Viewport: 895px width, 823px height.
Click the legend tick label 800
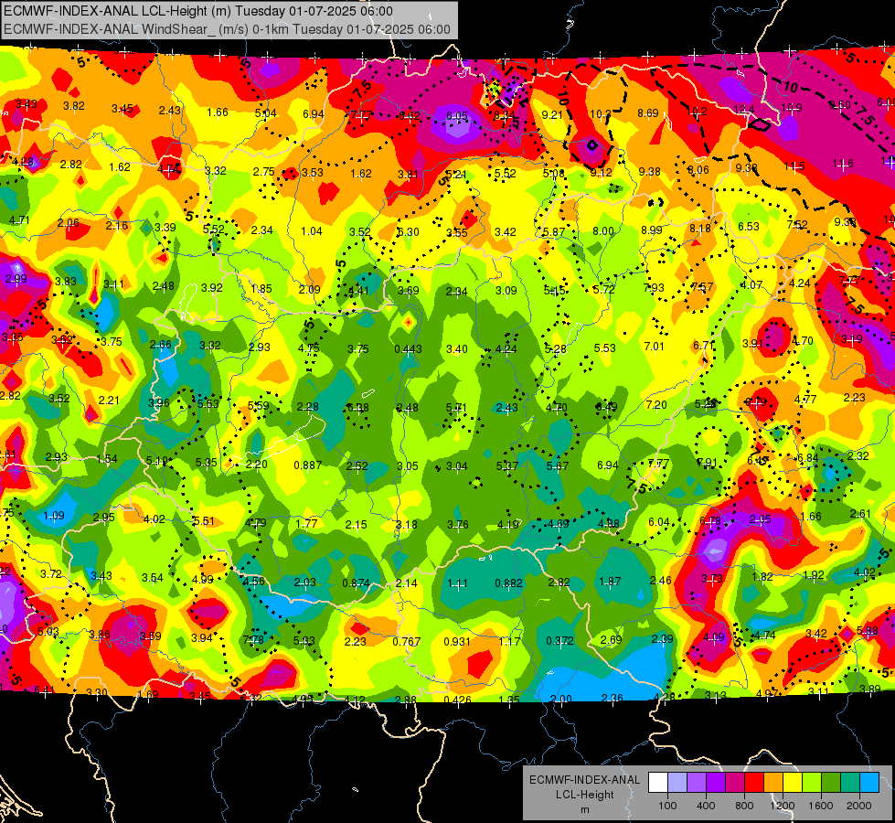point(744,806)
